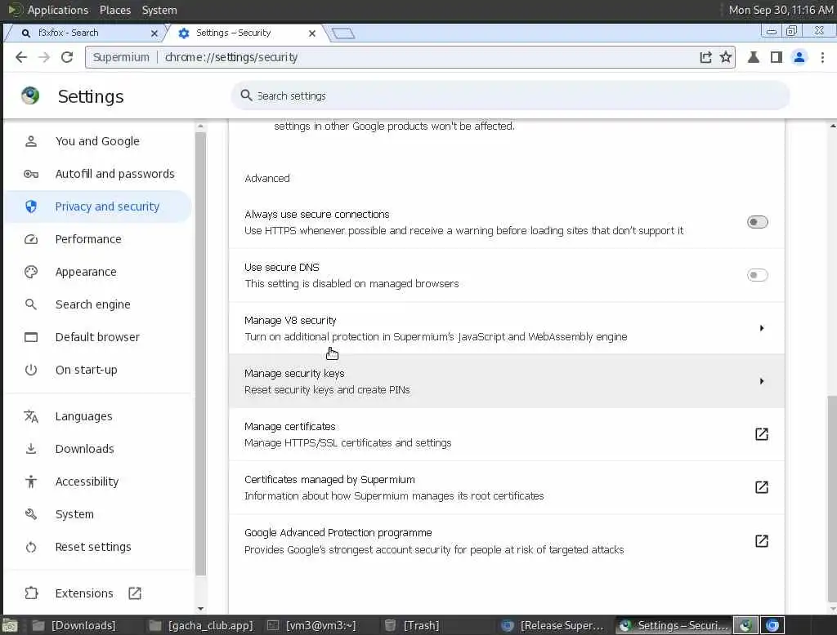
Task: Open You and Google settings section
Action: (98, 141)
